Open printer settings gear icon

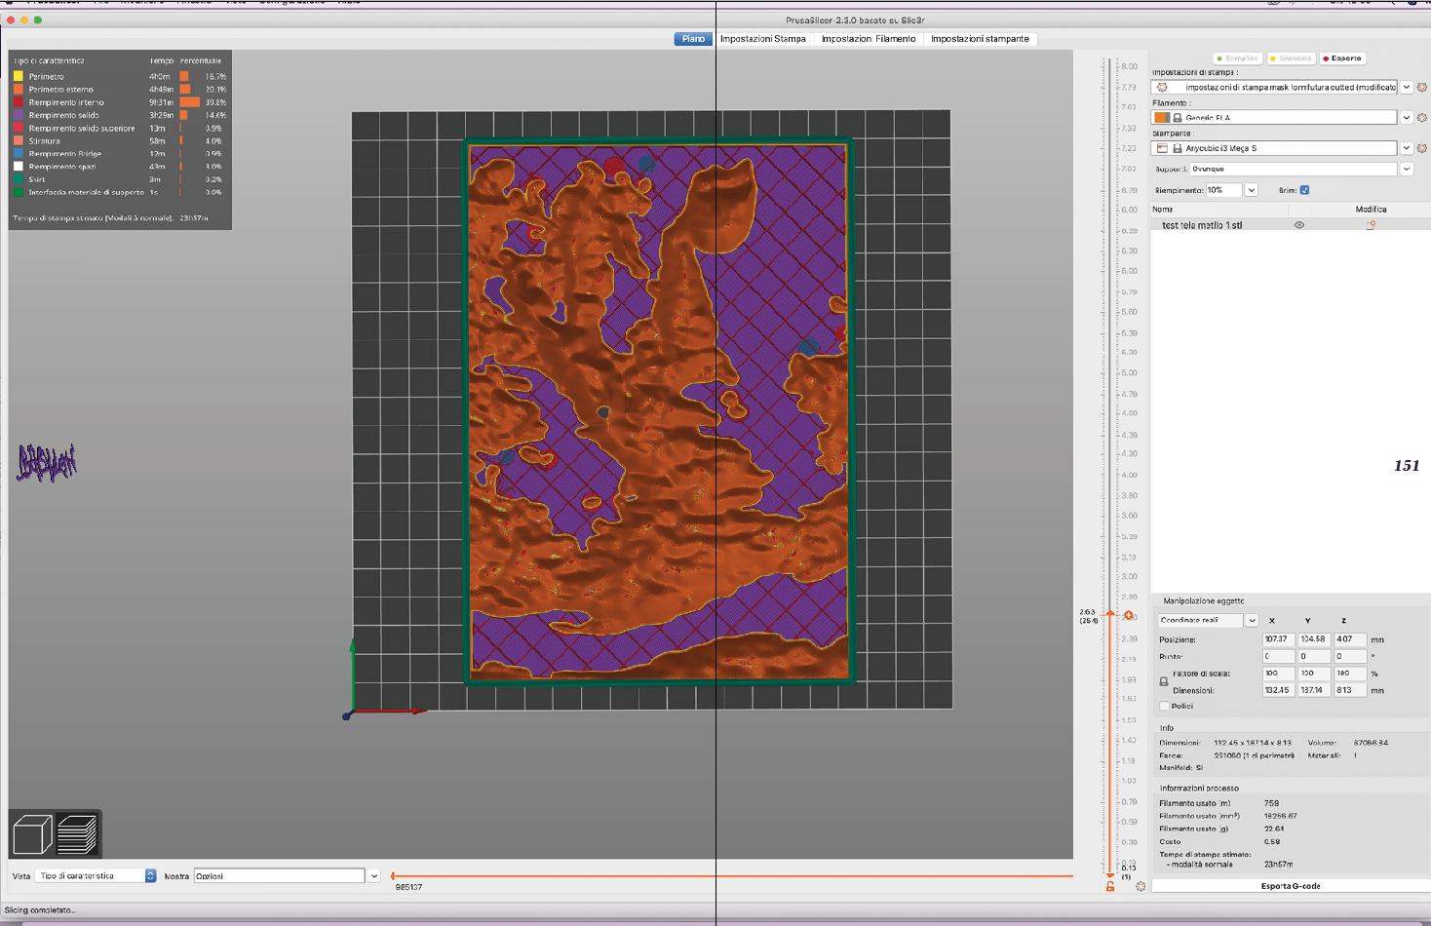1421,149
